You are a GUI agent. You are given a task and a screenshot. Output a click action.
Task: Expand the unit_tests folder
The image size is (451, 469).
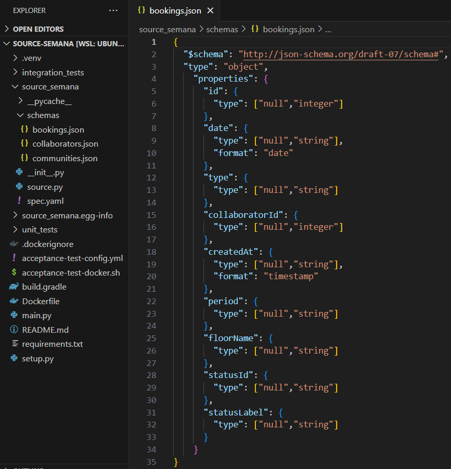tap(15, 230)
